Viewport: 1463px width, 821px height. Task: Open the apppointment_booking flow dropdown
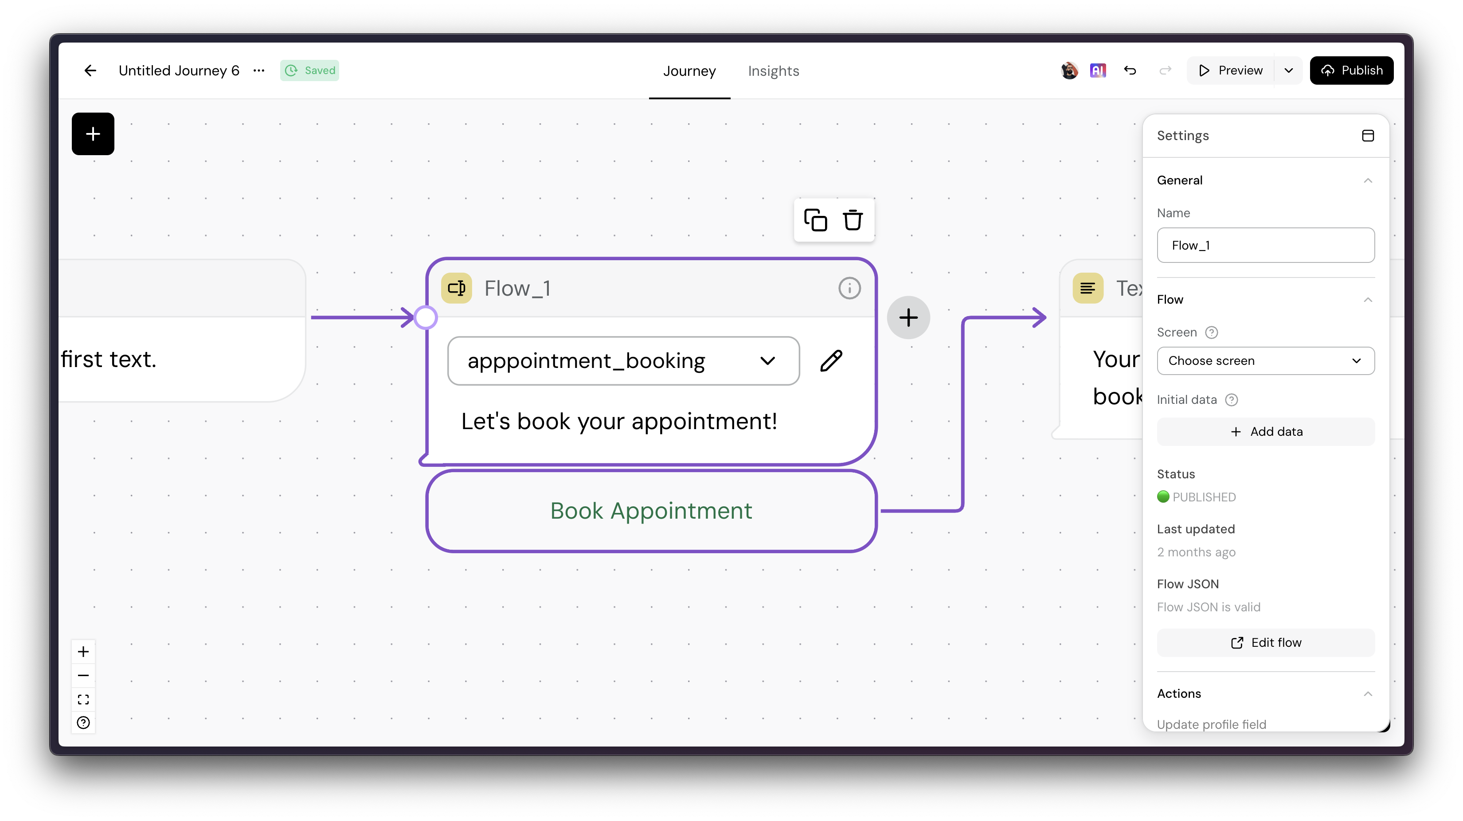pyautogui.click(x=623, y=361)
